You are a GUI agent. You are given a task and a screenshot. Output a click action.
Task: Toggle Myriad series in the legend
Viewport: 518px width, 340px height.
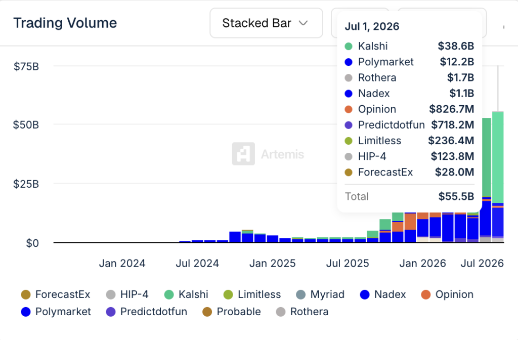[320, 294]
